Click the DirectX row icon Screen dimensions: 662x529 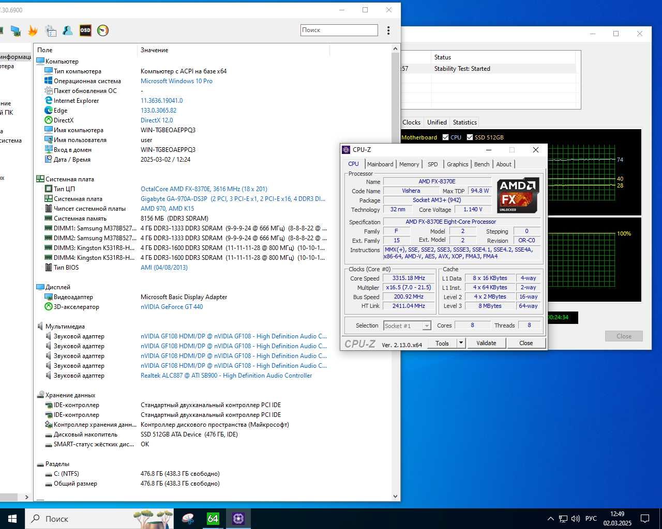pyautogui.click(x=49, y=120)
